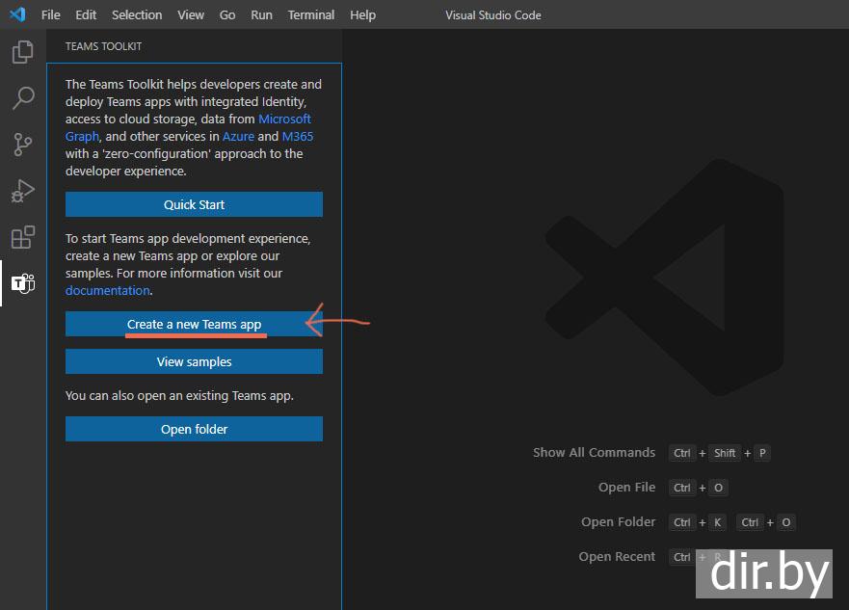Open the Run and Debug view
The width and height of the screenshot is (849, 610).
pos(22,191)
